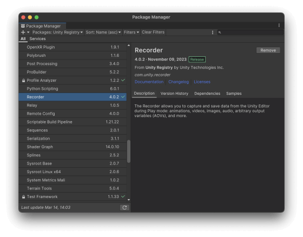Click Clear Filters button
The height and width of the screenshot is (237, 303).
pyautogui.click(x=153, y=32)
